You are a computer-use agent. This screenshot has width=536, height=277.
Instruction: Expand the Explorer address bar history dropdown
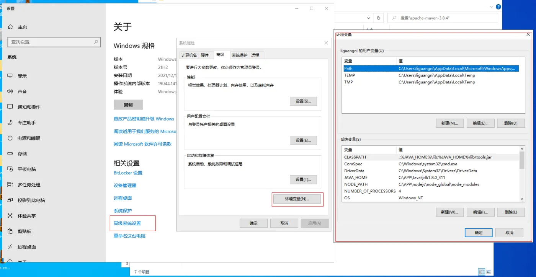(x=368, y=18)
